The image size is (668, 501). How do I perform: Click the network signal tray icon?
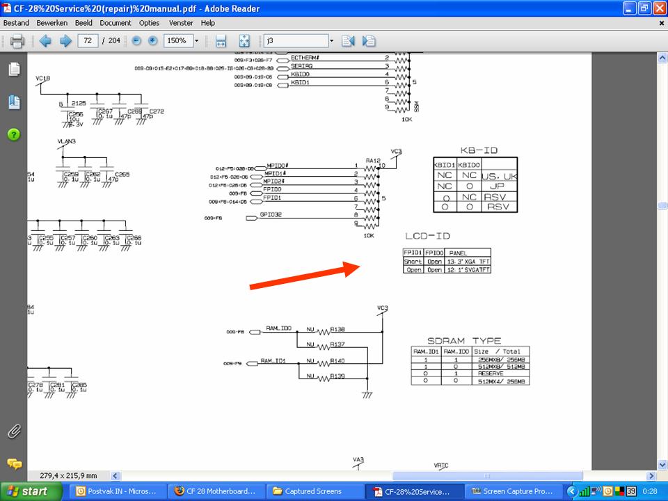click(x=584, y=491)
